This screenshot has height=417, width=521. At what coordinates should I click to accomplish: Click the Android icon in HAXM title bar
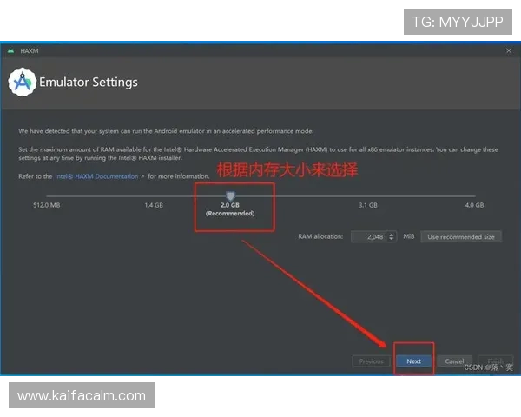point(10,50)
